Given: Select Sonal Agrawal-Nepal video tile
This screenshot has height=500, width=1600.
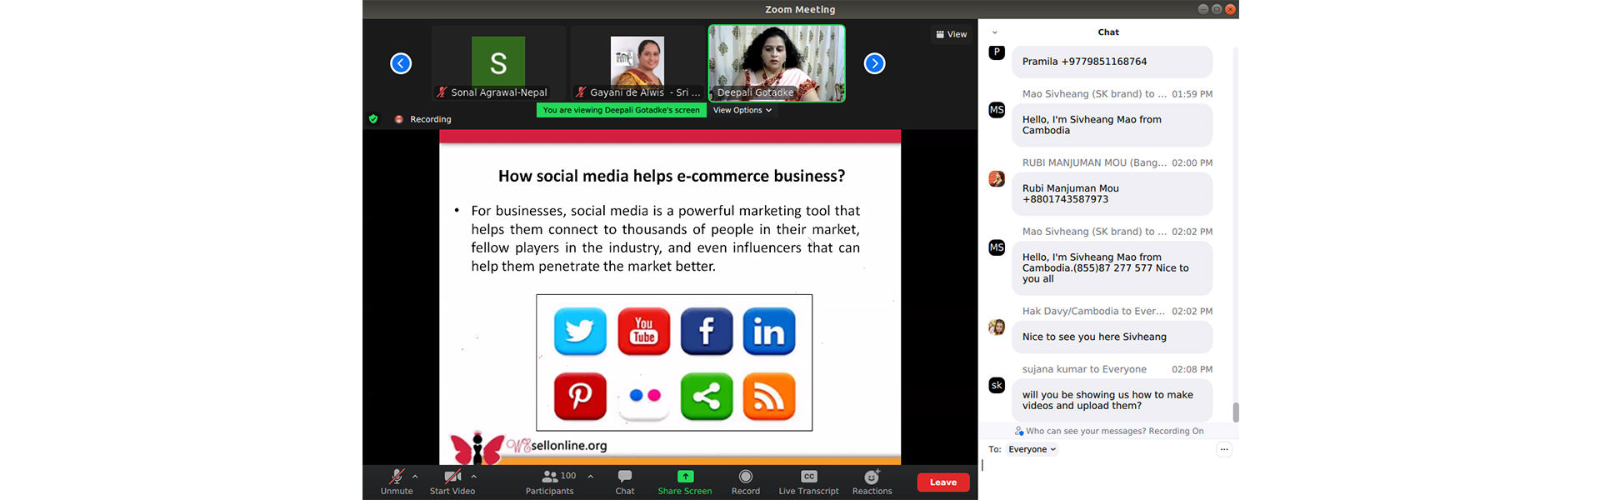Looking at the screenshot, I should click(498, 63).
